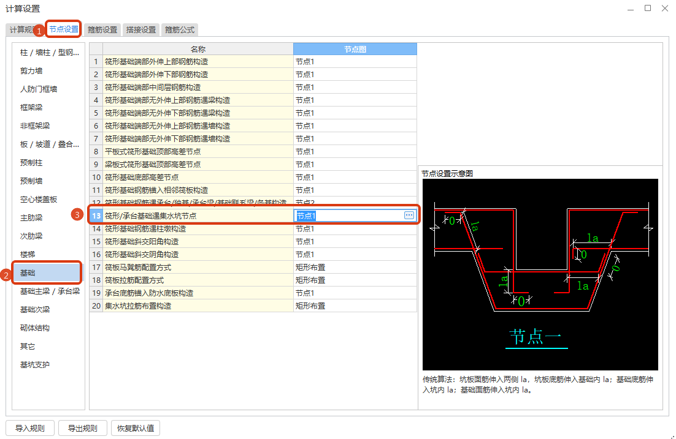Select row 筏形基础钢筋遇柱墩构造
Viewport: 676px width, 439px height.
point(253,228)
